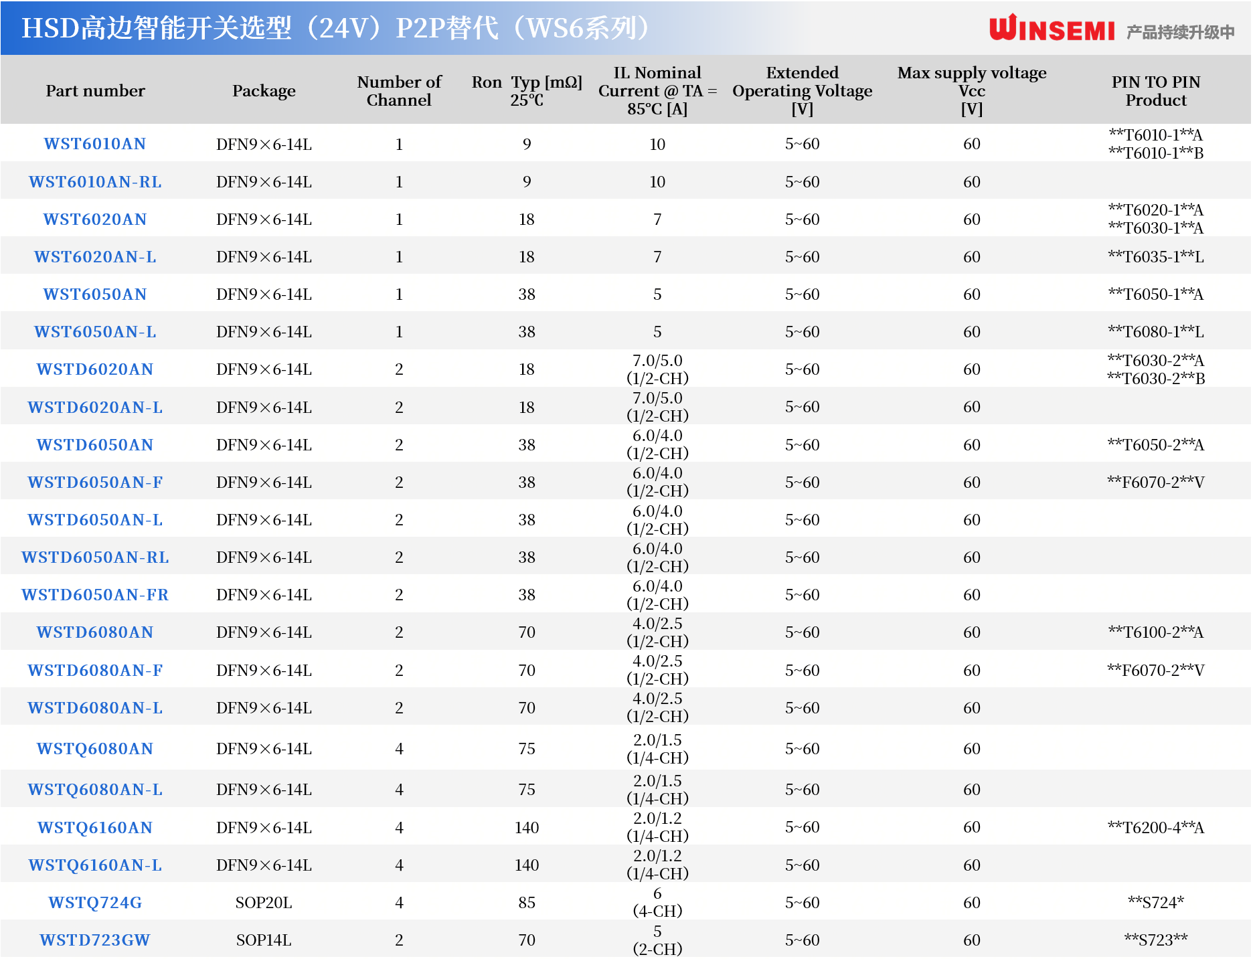Image resolution: width=1253 pixels, height=961 pixels.
Task: Click the WSTD723GW part link
Action: (95, 940)
